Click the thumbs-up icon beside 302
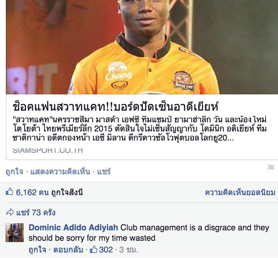This screenshot has width=278, height=258. tap(94, 250)
